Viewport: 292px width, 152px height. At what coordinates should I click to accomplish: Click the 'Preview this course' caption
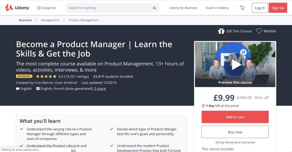coord(235,82)
